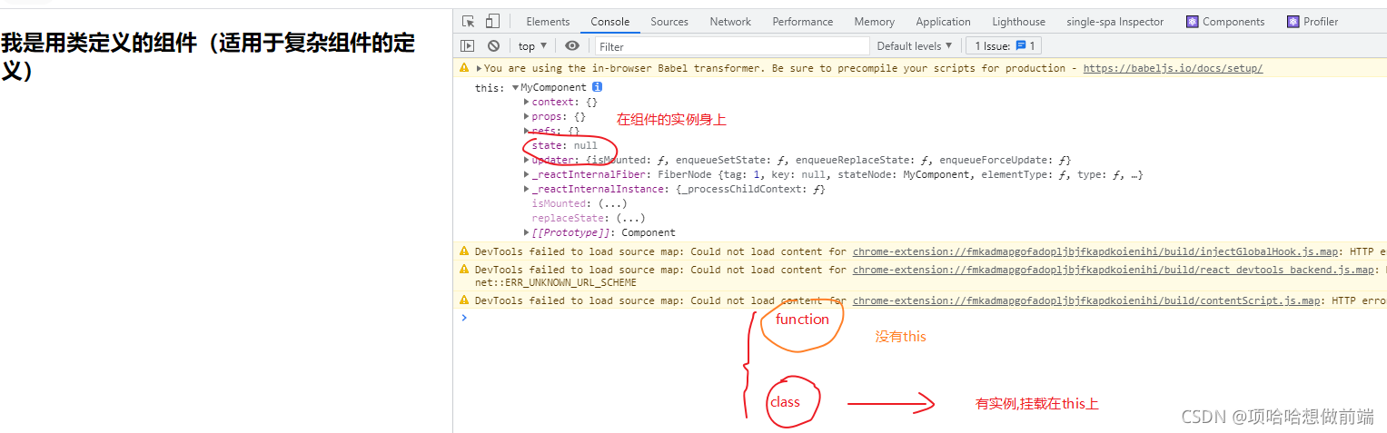Image resolution: width=1387 pixels, height=433 pixels.
Task: Open the babeljs.io docs setup link
Action: point(1172,68)
